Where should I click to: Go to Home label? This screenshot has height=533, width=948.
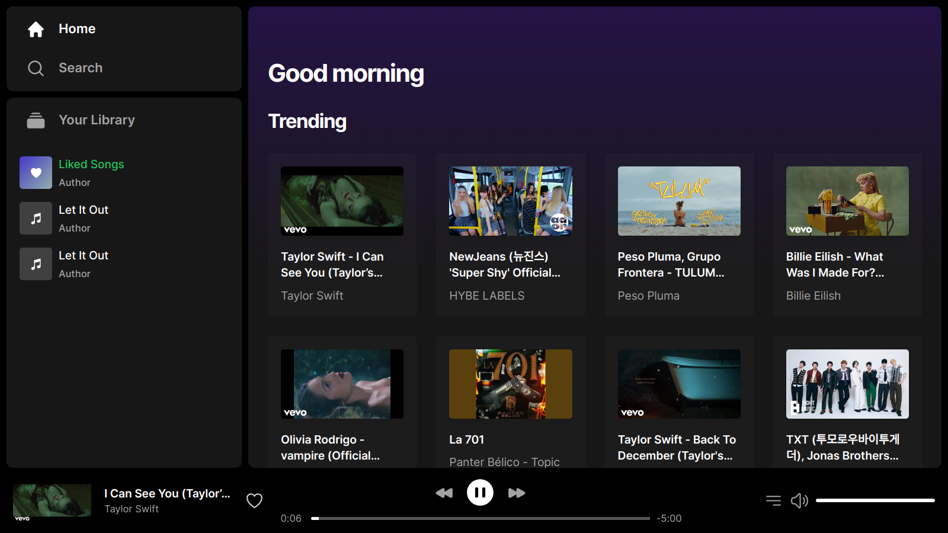point(77,29)
